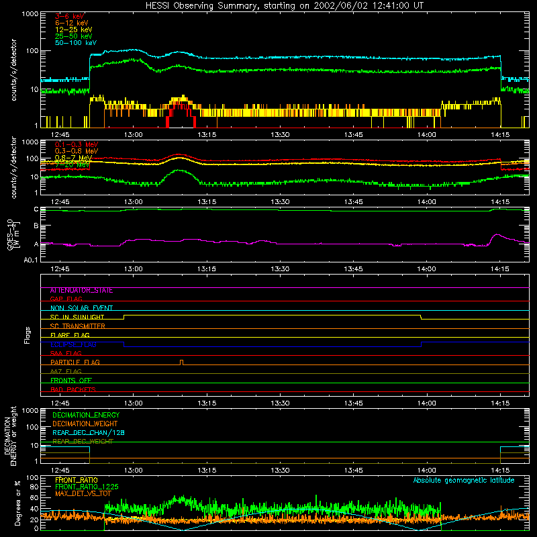Select the GAP_FLAG label
Image resolution: width=537 pixels, height=537 pixels.
66,299
